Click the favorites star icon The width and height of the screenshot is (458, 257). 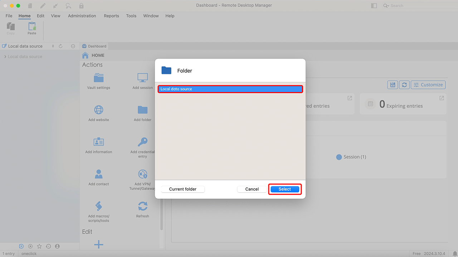[39, 246]
